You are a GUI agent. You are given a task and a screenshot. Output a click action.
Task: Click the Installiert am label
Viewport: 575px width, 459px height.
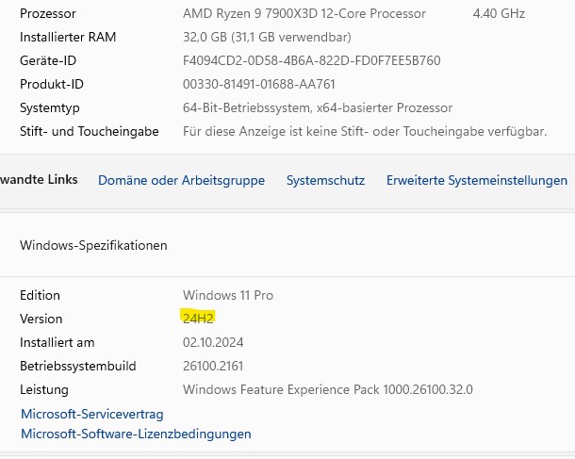click(57, 342)
